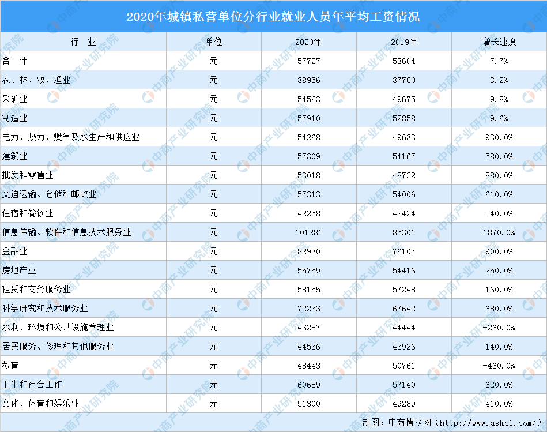547x432 pixels.
Task: Click the growth rate 1870.0%
Action: 499,232
